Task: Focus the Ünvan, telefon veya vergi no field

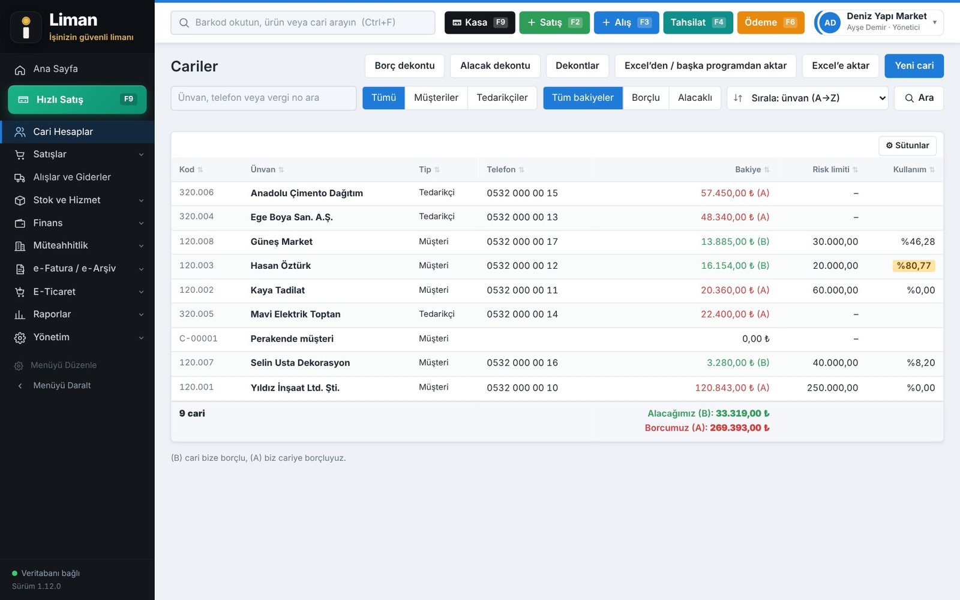Action: tap(263, 98)
